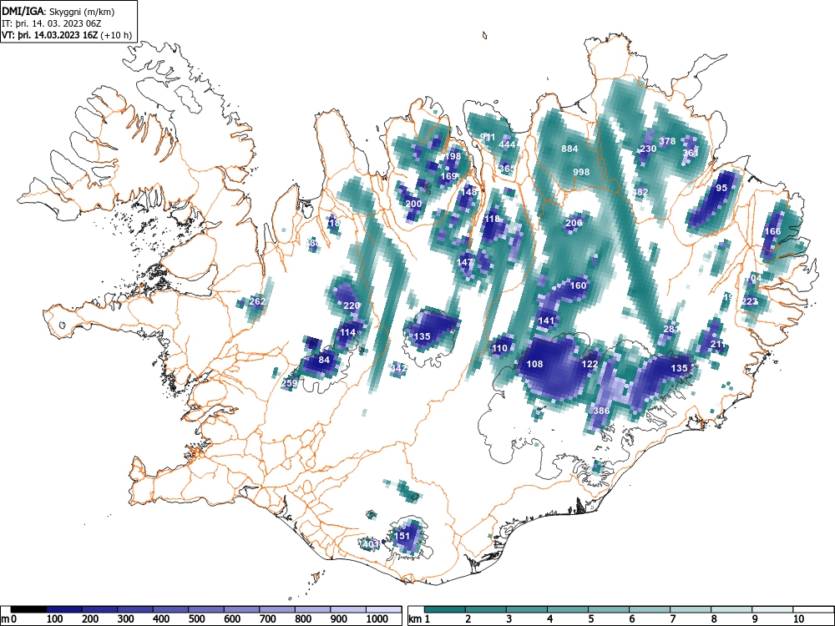Click the 444 visibility value on the map

tap(507, 144)
